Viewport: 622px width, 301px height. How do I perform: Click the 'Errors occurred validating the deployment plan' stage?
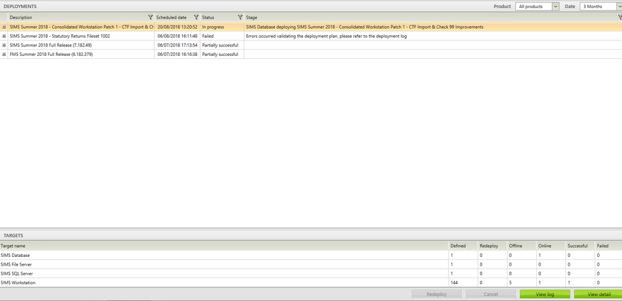327,36
